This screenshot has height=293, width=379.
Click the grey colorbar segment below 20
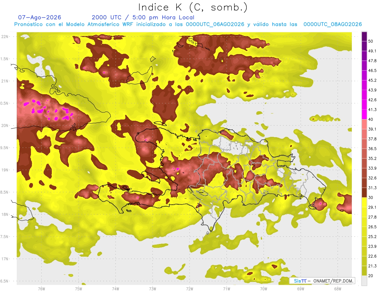364,281
